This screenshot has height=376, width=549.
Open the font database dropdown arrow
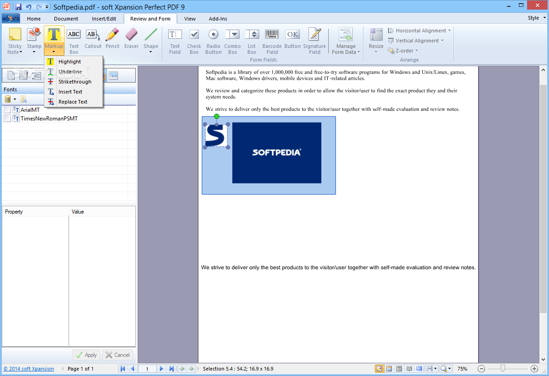(x=15, y=99)
